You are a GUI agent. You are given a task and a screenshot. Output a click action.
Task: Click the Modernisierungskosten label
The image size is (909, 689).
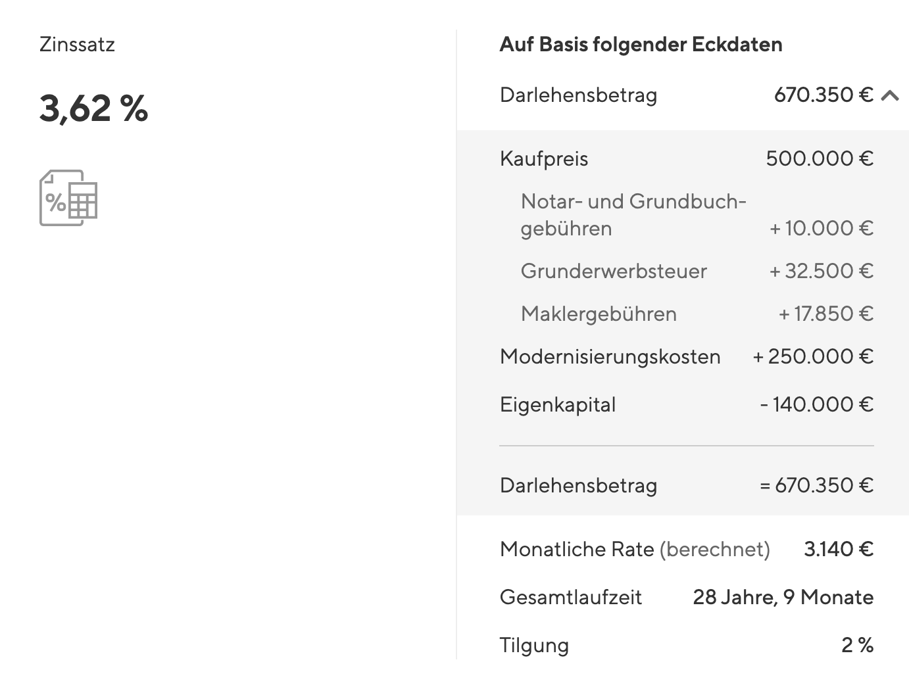610,356
